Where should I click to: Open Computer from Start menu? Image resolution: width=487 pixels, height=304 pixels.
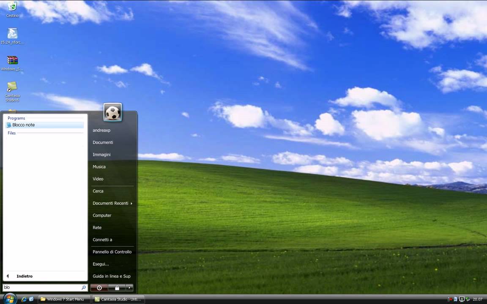coord(102,215)
